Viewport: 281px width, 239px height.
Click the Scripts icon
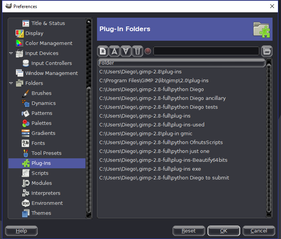coord(26,173)
